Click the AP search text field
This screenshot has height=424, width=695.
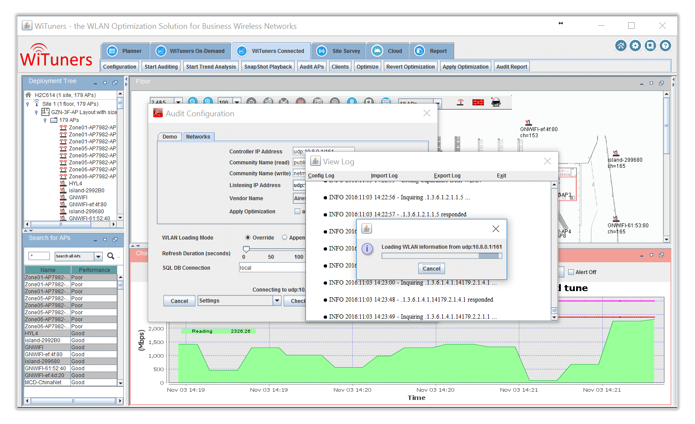click(x=39, y=256)
